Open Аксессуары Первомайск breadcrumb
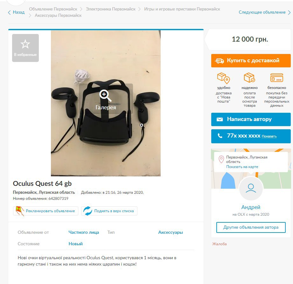Image resolution: width=293 pixels, height=284 pixels. [x=58, y=16]
